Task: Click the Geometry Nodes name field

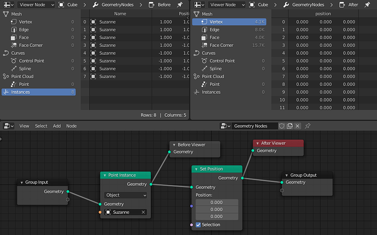Action: (x=255, y=126)
